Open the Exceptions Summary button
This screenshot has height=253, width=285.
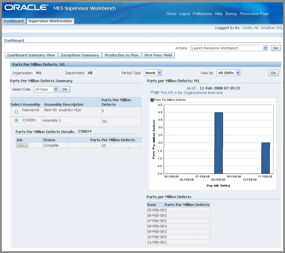(80, 55)
